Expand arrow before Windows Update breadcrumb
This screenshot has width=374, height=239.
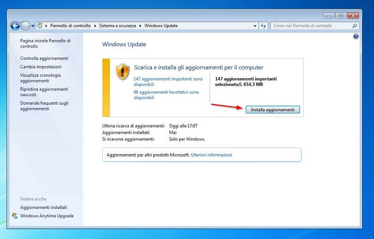[x=140, y=26]
